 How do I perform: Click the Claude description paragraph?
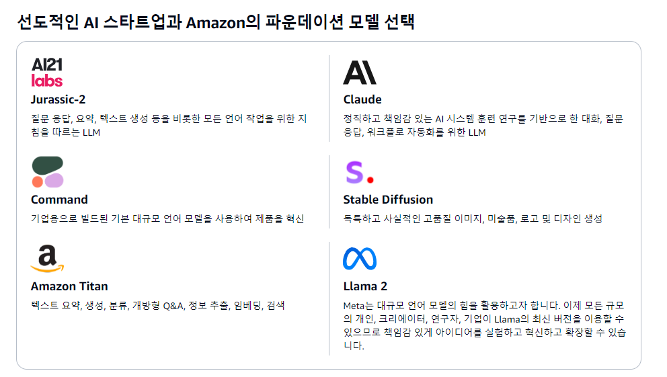pos(483,126)
